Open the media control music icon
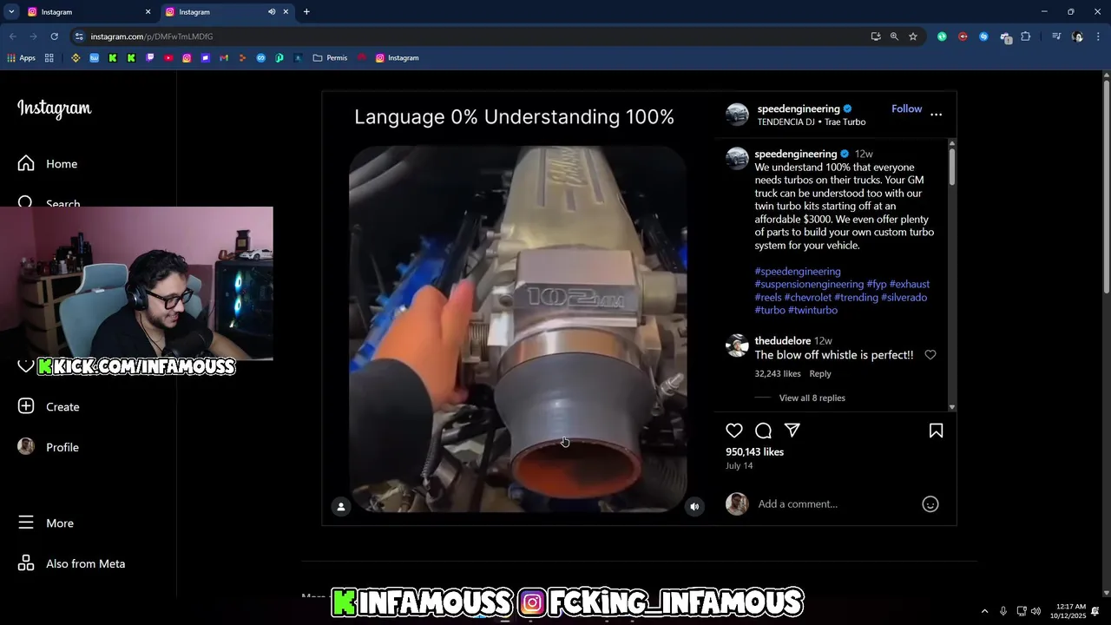Image resolution: width=1111 pixels, height=625 pixels. click(1056, 36)
